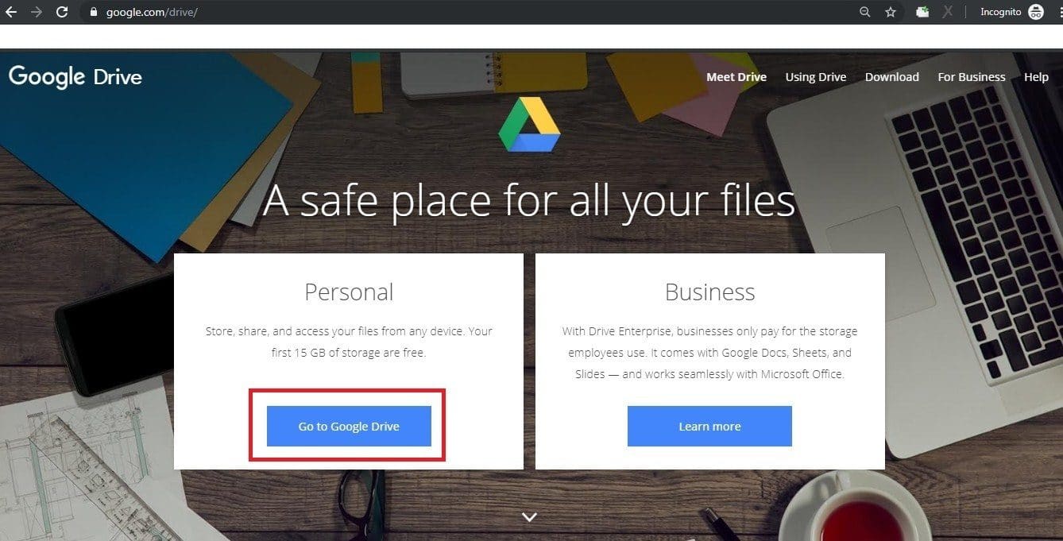The height and width of the screenshot is (541, 1063).
Task: Open the Meet Drive nav item
Action: point(736,77)
